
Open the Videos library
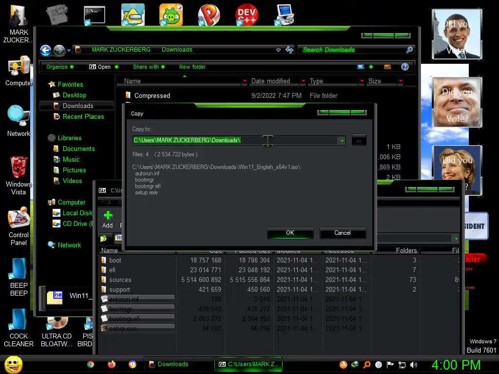72,181
